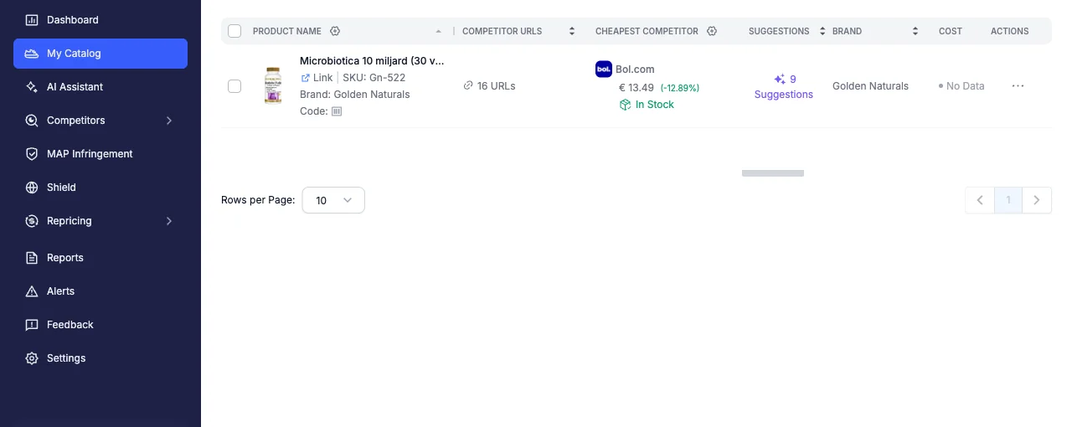Open the three-dot actions menu for Microbiotica
Viewport: 1072px width, 427px height.
pyautogui.click(x=1018, y=85)
